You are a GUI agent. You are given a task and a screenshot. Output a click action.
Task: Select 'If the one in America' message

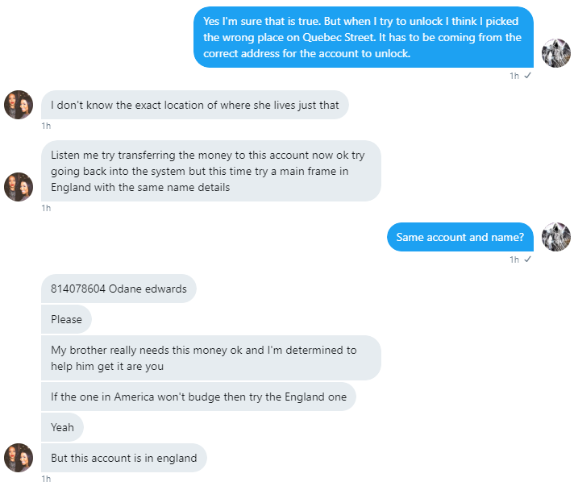coord(198,397)
